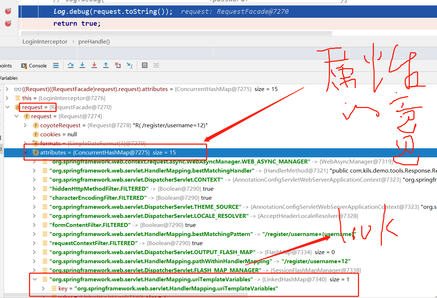Open the Variables tab

point(8,78)
